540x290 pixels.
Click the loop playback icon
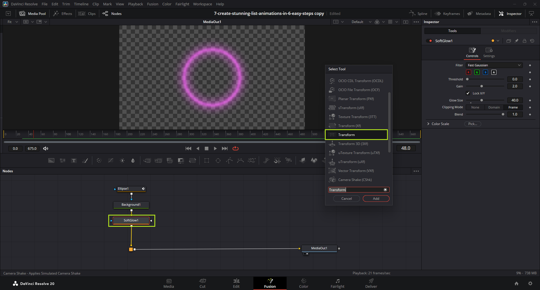click(x=235, y=148)
